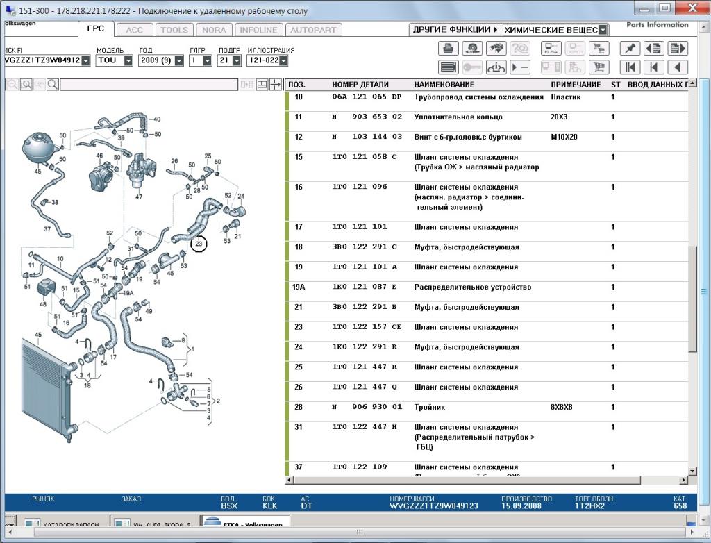711x543 pixels.
Task: Open the year 2009 (9) dropdown
Action: tap(179, 60)
